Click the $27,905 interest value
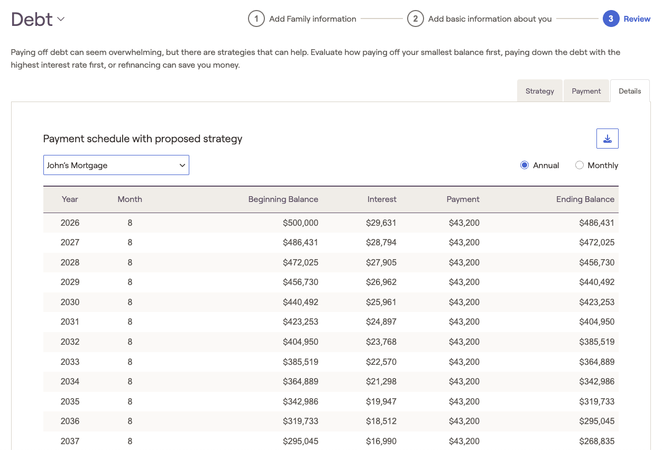This screenshot has height=450, width=662. point(381,263)
